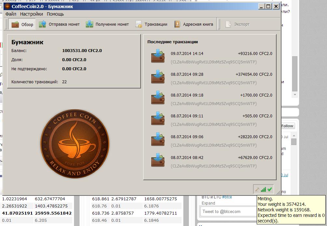Click the minting pickaxe status icon
This screenshot has width=327, height=226.
pyautogui.click(x=257, y=189)
